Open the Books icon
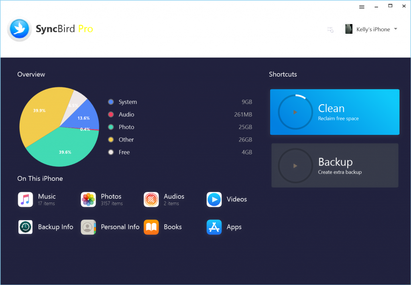Screen dimensions: 411x285 click(151, 227)
